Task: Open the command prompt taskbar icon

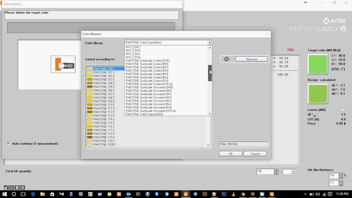Action: pyautogui.click(x=138, y=194)
